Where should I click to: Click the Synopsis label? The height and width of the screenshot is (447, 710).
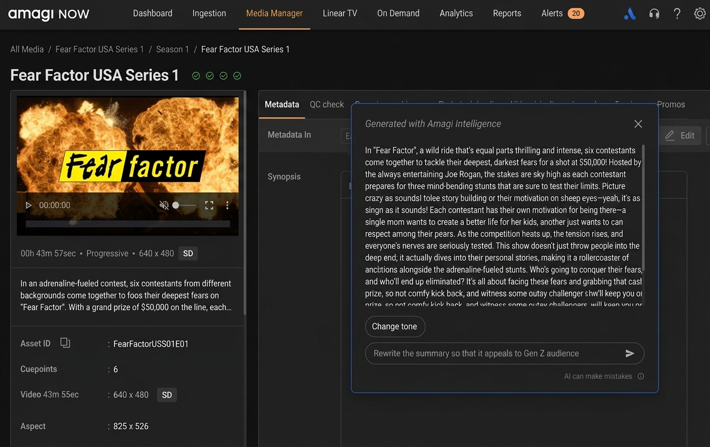pyautogui.click(x=284, y=177)
